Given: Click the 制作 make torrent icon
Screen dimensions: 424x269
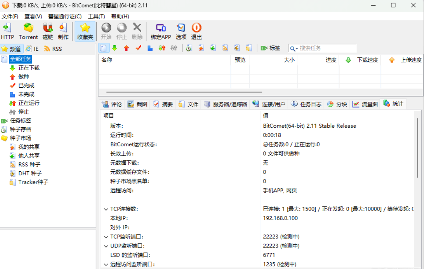Looking at the screenshot, I should pyautogui.click(x=63, y=31).
